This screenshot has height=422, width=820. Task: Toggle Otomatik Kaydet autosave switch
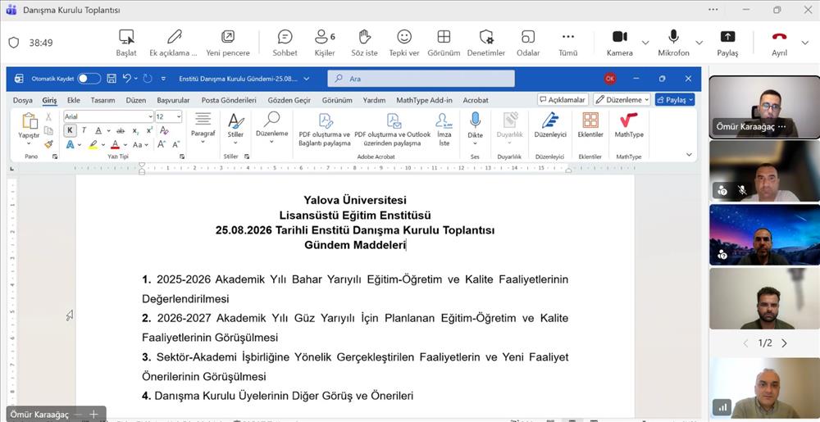pyautogui.click(x=89, y=79)
